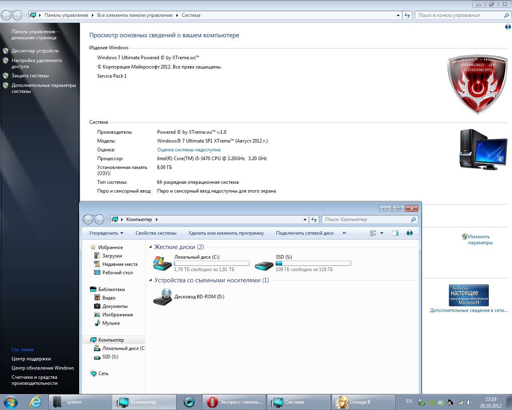The width and height of the screenshot is (512, 410).
Task: Click the change view icon in Computer window
Action: (373, 233)
